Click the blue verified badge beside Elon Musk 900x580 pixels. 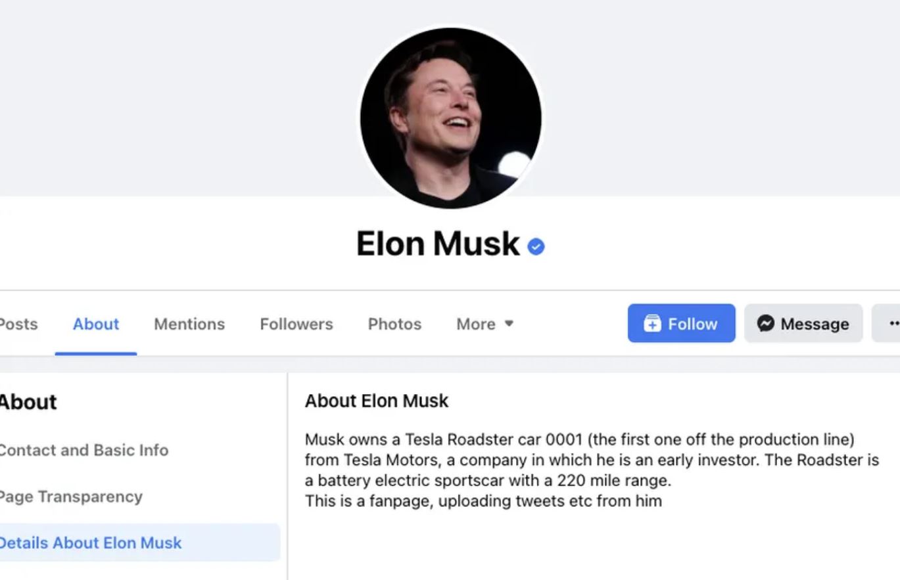536,246
